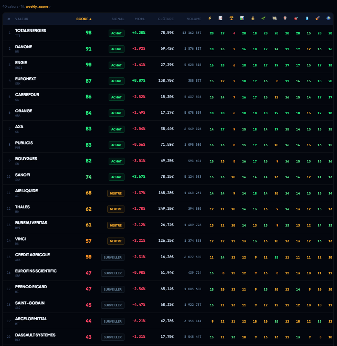Sort by the rocket icon column
The width and height of the screenshot is (337, 346).
click(318, 19)
